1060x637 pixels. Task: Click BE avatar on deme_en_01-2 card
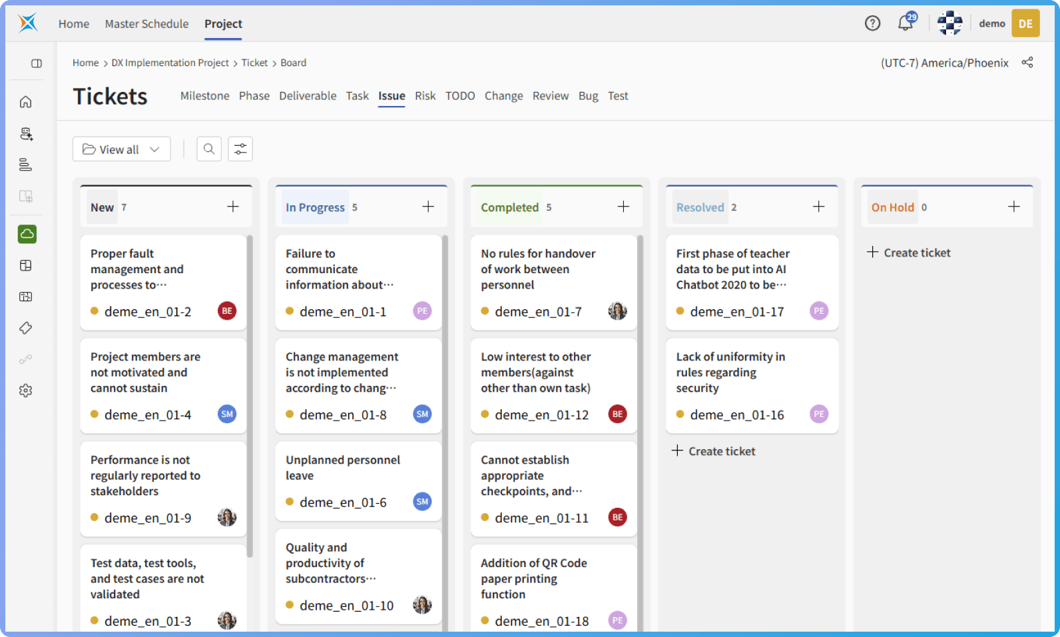click(227, 311)
